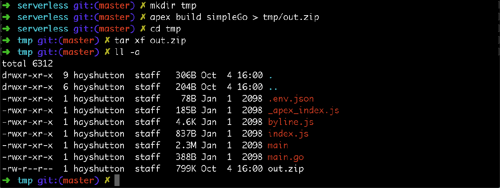Click the "ll -a" command text
Viewport: 500px width, 188px height.
click(x=127, y=53)
